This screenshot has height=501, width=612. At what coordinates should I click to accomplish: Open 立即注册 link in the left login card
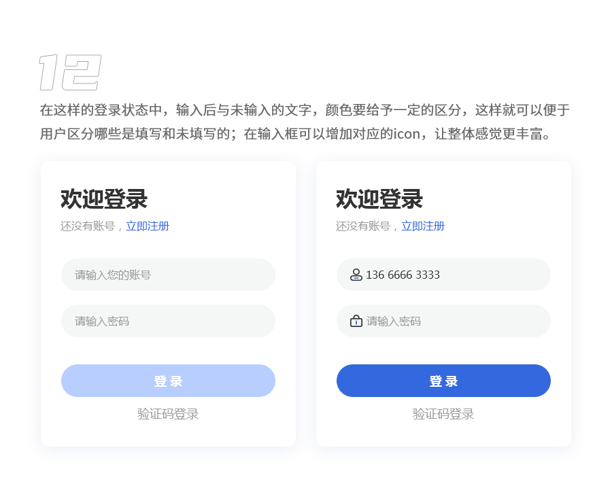pos(148,226)
